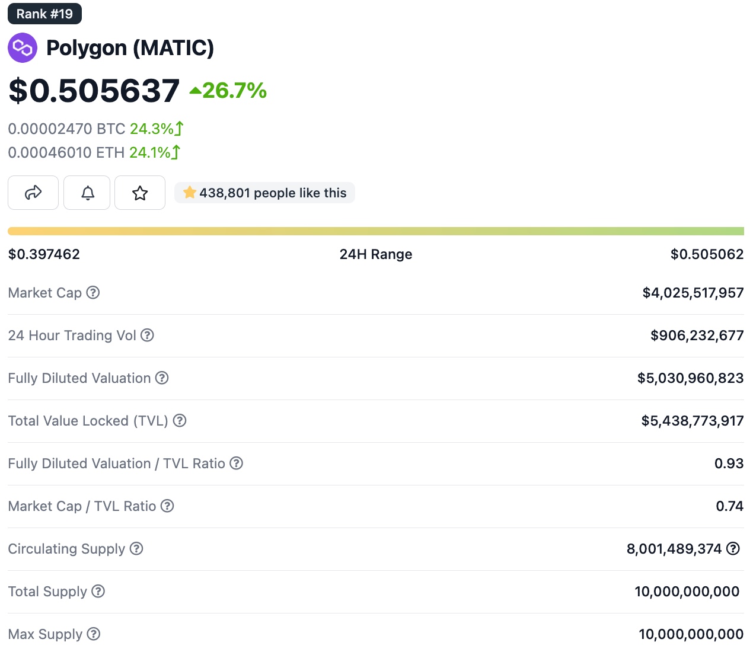Click the ETH price conversion line
The image size is (753, 652).
pyautogui.click(x=94, y=152)
